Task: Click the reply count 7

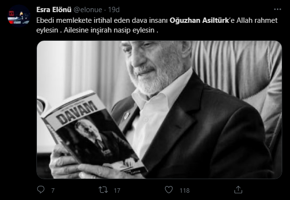Action: [x=53, y=190]
